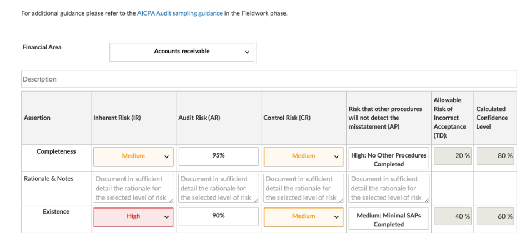This screenshot has height=233, width=520.
Task: Open Existence Control Risk dropdown
Action: point(304,217)
